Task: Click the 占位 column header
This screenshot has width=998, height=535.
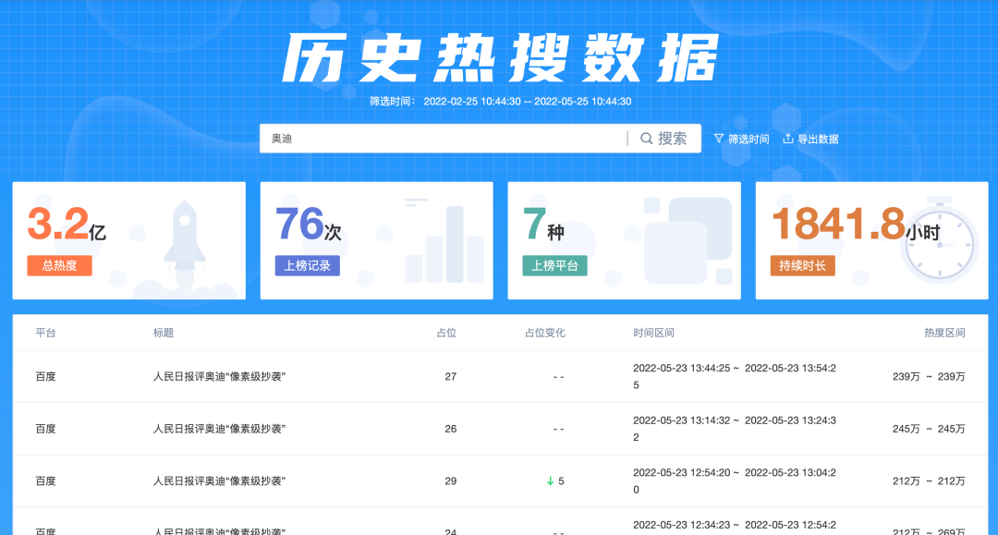Action: 446,333
